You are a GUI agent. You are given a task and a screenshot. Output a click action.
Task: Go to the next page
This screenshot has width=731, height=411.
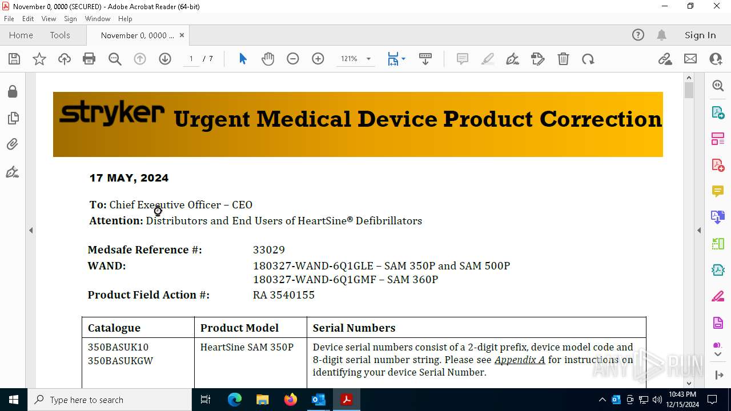(165, 59)
